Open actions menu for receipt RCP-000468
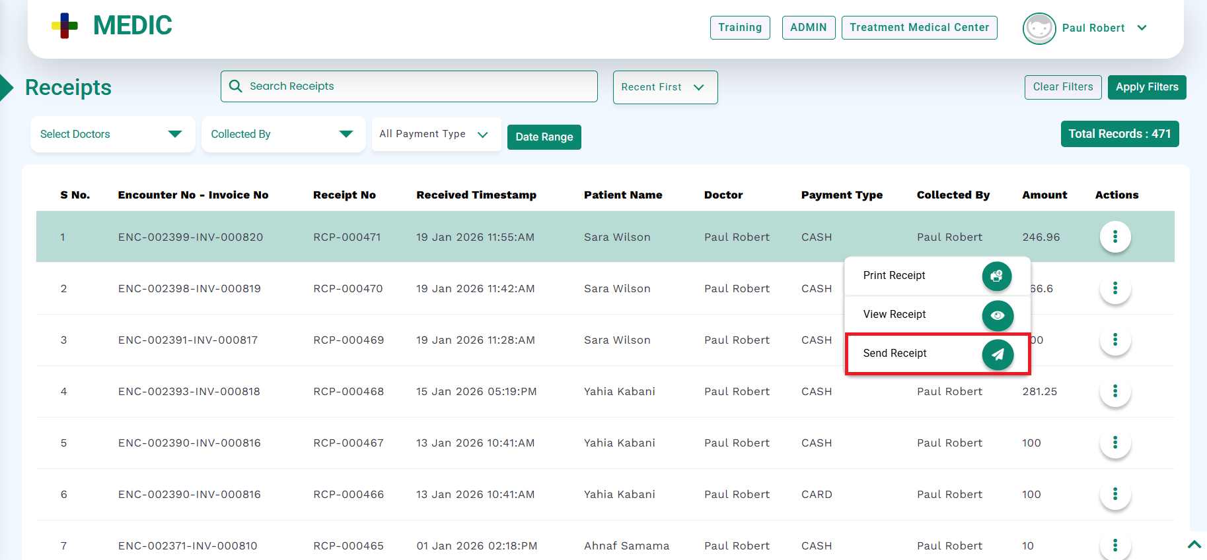The width and height of the screenshot is (1207, 560). [1115, 391]
